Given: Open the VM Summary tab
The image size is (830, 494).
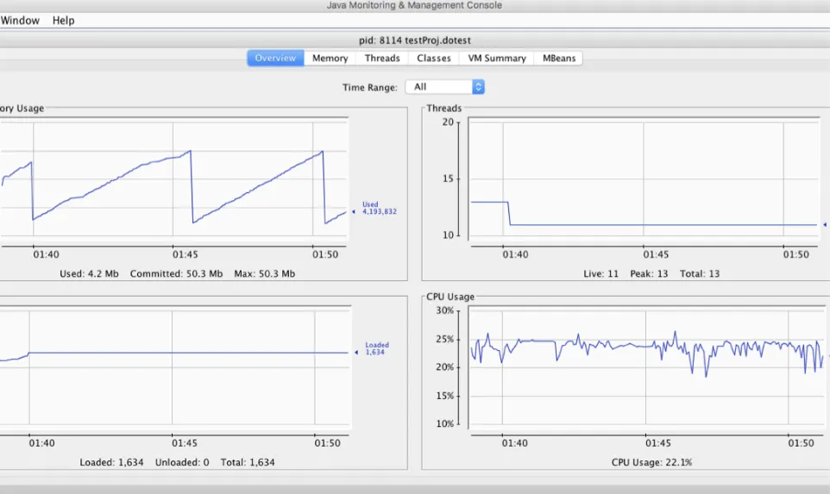Looking at the screenshot, I should (x=496, y=58).
